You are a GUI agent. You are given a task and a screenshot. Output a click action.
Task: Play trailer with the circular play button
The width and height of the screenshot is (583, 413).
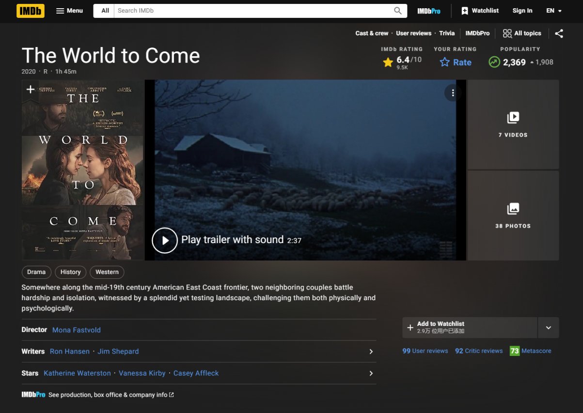165,240
